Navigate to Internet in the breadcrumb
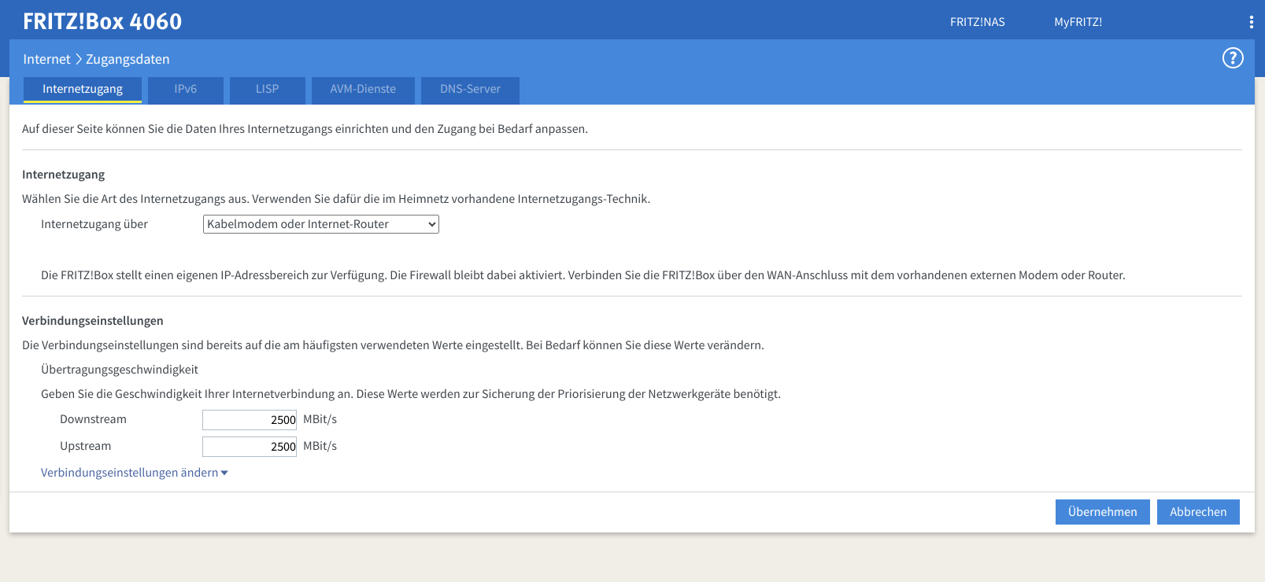The width and height of the screenshot is (1265, 582). click(46, 59)
